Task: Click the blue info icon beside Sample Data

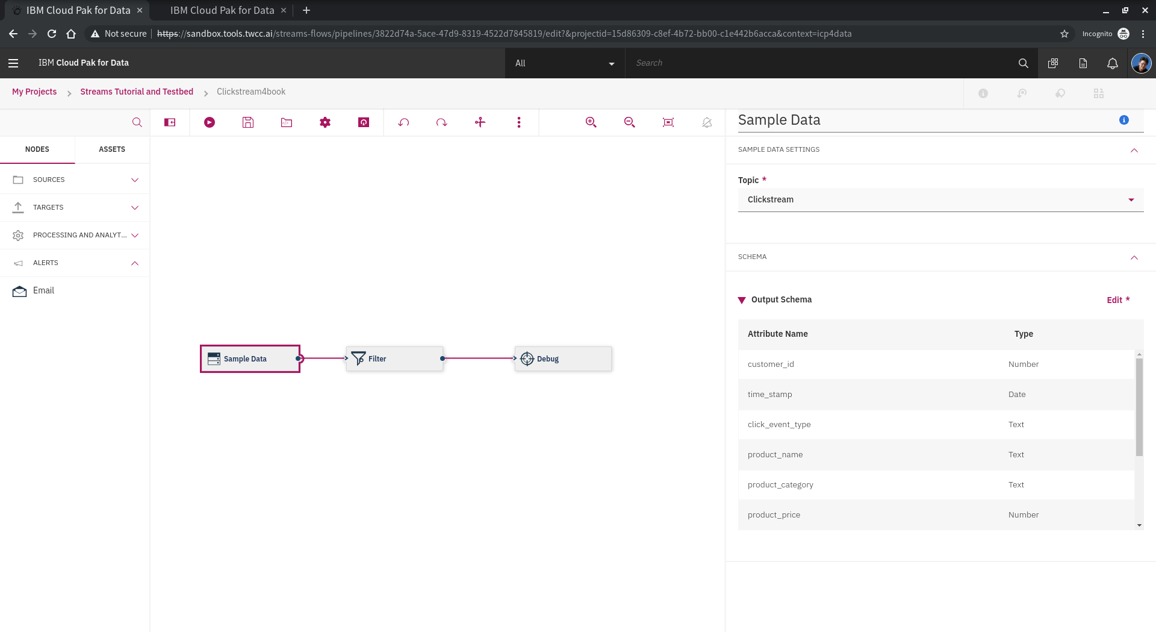Action: coord(1124,120)
